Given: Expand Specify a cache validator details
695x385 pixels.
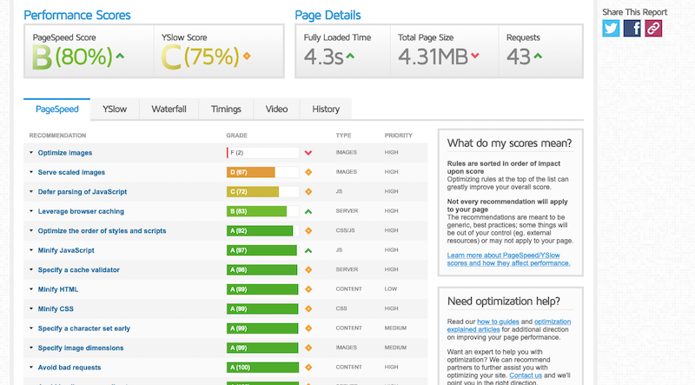Looking at the screenshot, I should click(x=78, y=269).
